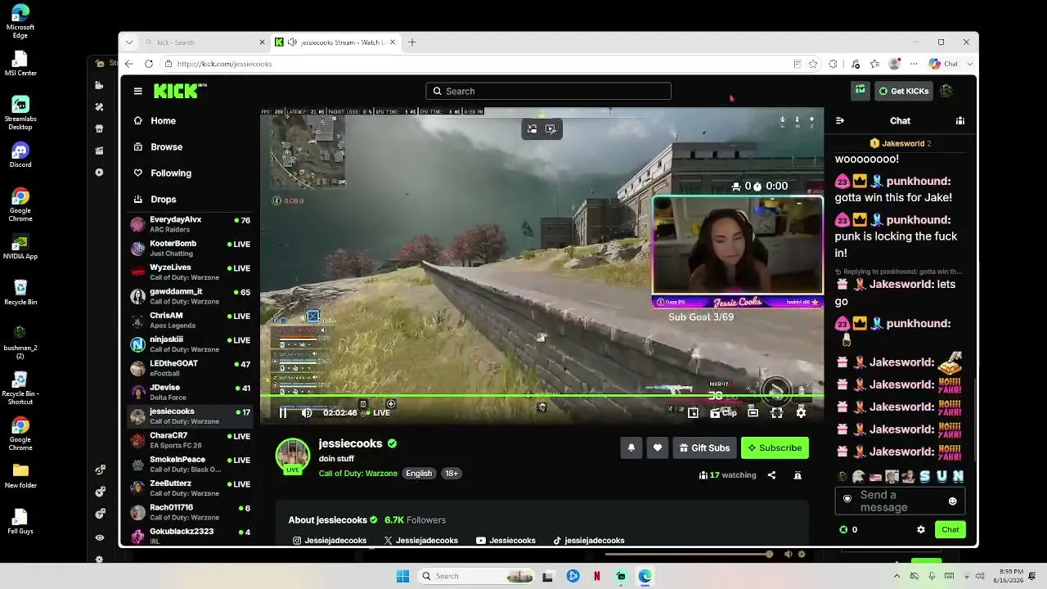Screen dimensions: 1047x589
Task: Open Call of Duty: Warzone category link
Action: coord(358,474)
